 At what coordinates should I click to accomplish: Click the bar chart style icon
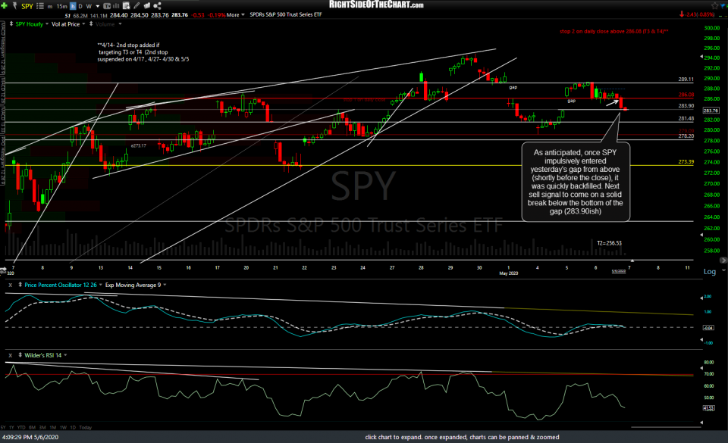click(116, 5)
